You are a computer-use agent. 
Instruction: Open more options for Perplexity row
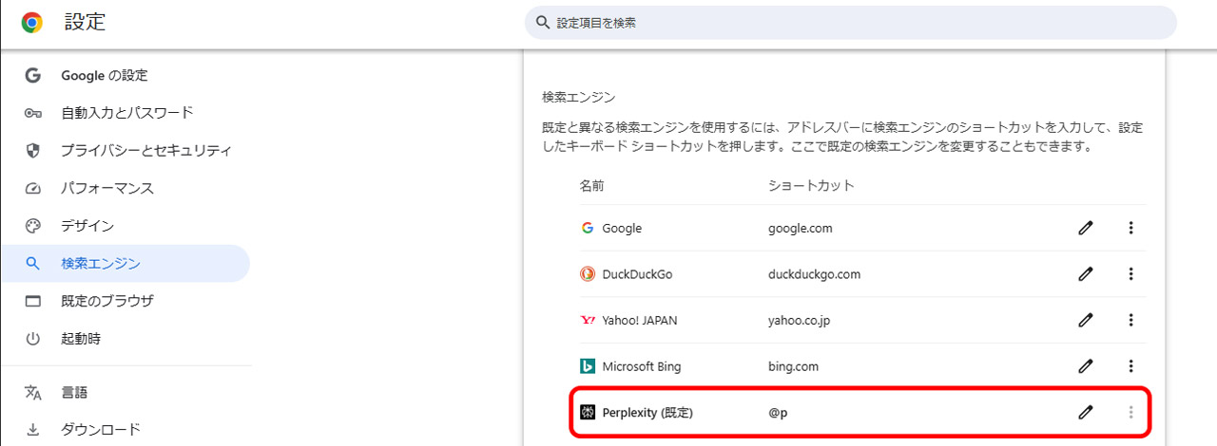tap(1130, 413)
